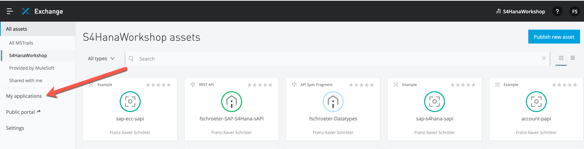
Task: Click the external link arrow next to Public portal
Action: pos(39,111)
